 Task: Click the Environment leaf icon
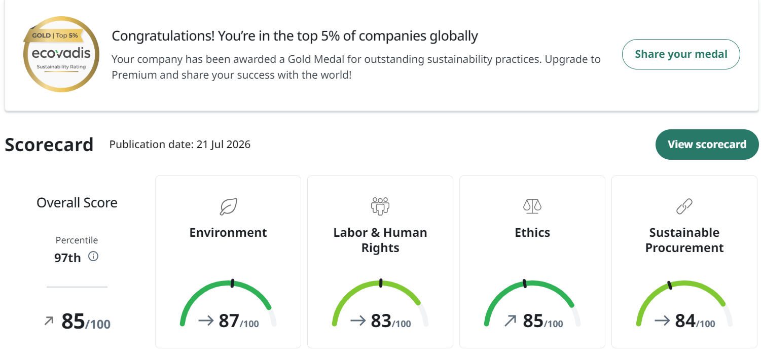pyautogui.click(x=228, y=206)
